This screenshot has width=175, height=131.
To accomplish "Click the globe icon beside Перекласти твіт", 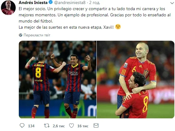I will click(x=21, y=35).
